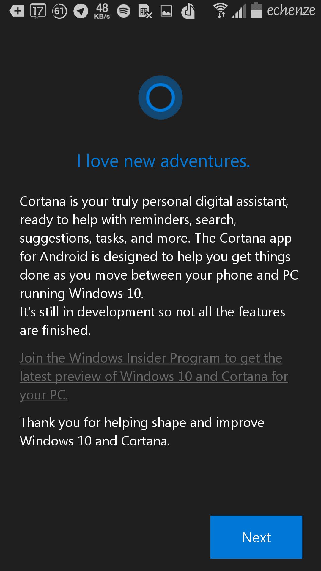The width and height of the screenshot is (321, 571).
Task: Tap the plus tag notification icon
Action: pyautogui.click(x=17, y=11)
